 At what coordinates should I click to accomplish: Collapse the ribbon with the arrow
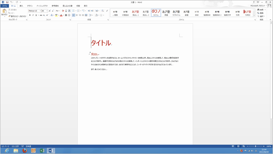(270, 20)
